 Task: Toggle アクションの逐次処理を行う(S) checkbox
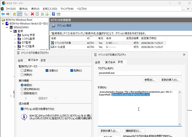click(x=22, y=109)
